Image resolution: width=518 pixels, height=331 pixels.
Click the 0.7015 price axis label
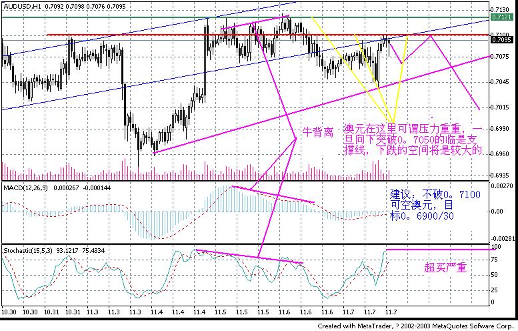tap(500, 107)
